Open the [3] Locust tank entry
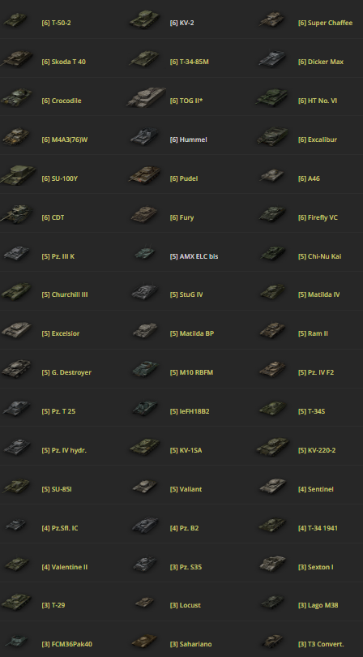This screenshot has height=657, width=363. (185, 605)
